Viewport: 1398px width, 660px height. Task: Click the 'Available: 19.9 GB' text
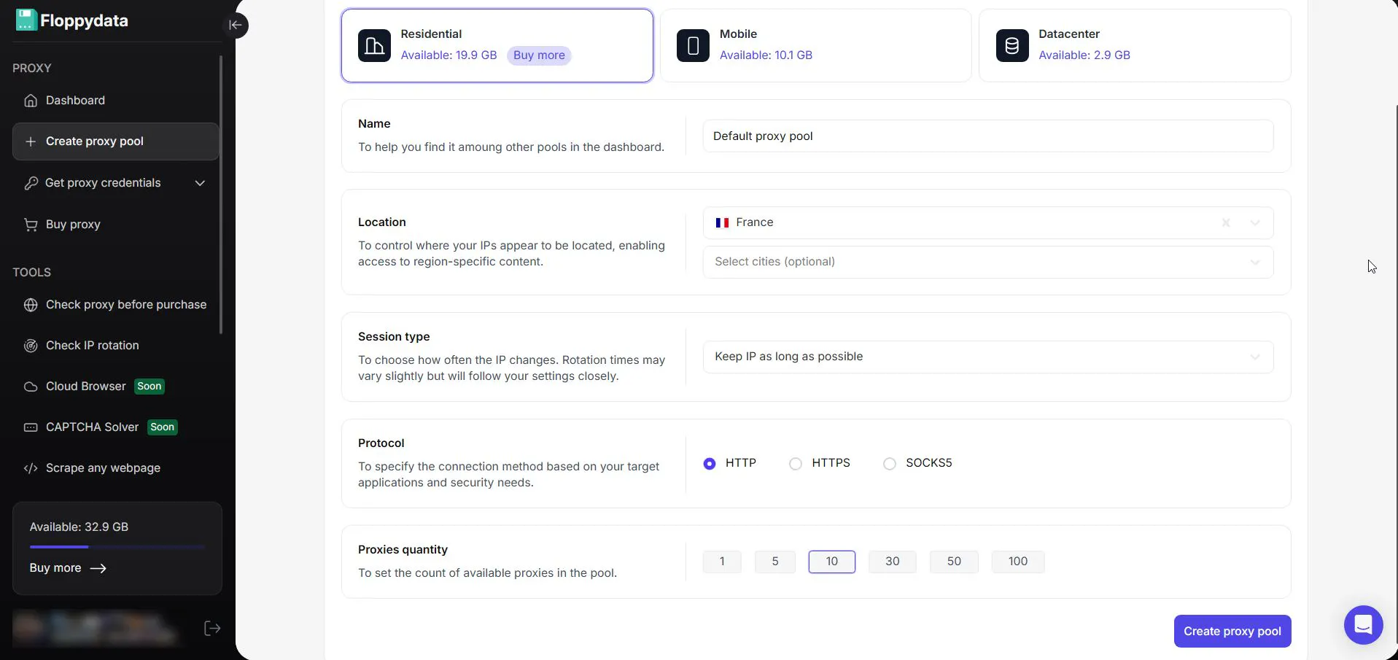tap(448, 55)
